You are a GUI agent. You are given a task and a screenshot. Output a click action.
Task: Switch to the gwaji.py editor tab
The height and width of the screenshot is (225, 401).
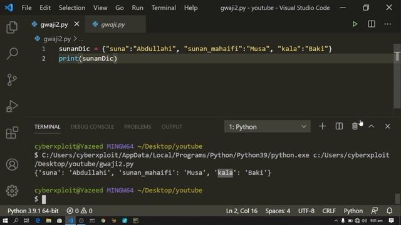pyautogui.click(x=115, y=24)
